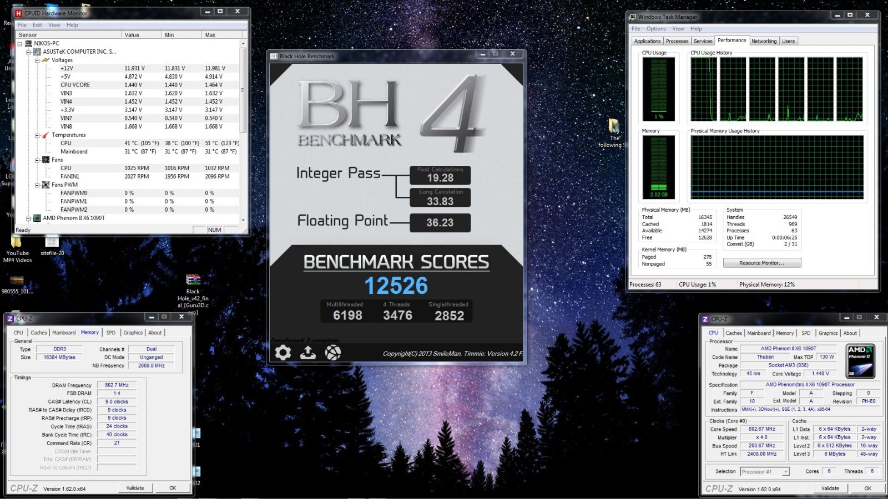Click Validate in the Memory CPU-Z window
Viewport: 888px width, 499px height.
[x=135, y=488]
